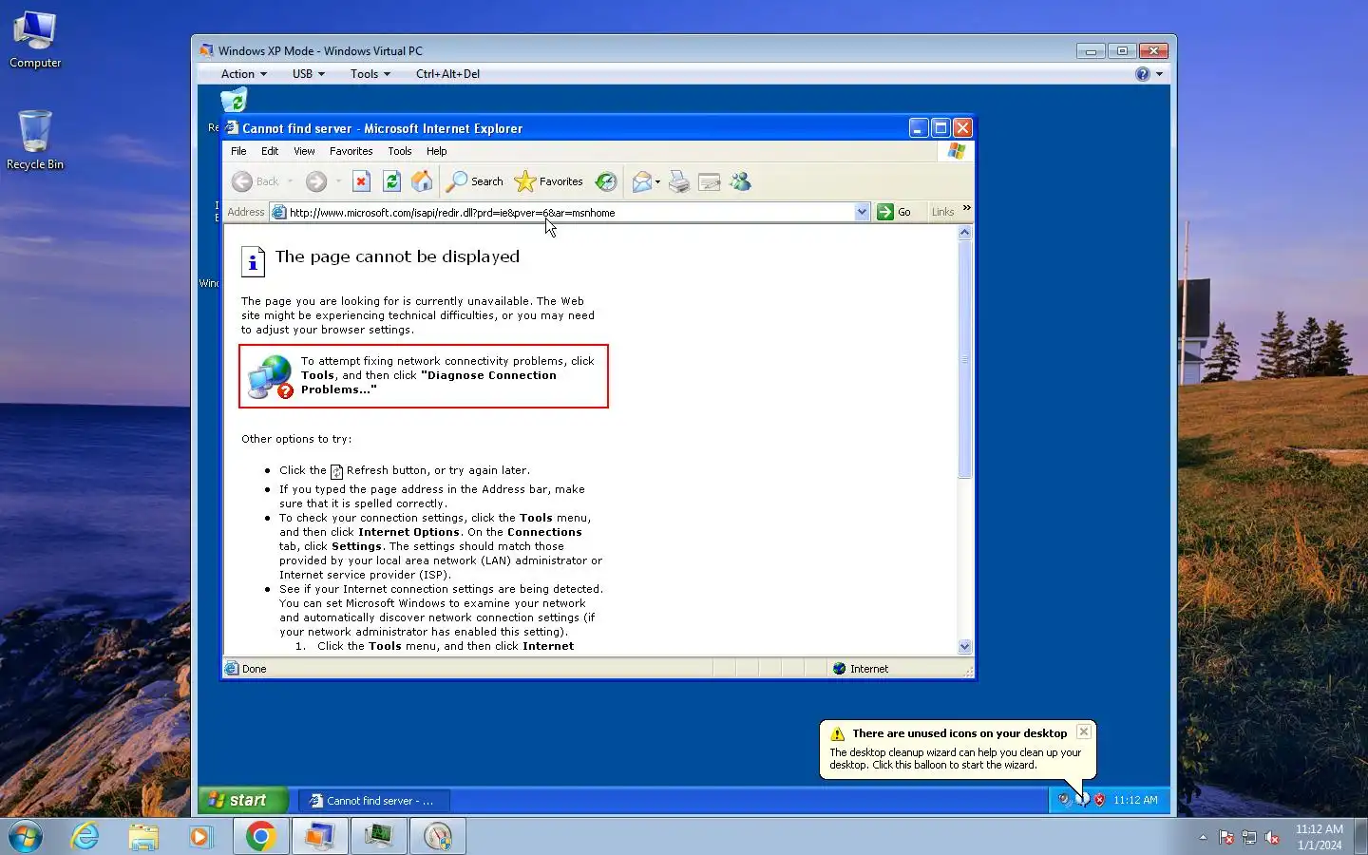Open the Search pane in IE toolbar
Viewport: 1368px width, 855px height.
point(475,181)
